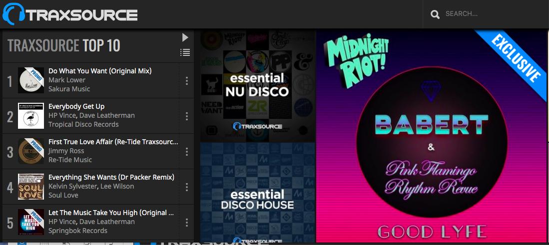Open options menu for Everything She Wants

point(187,187)
